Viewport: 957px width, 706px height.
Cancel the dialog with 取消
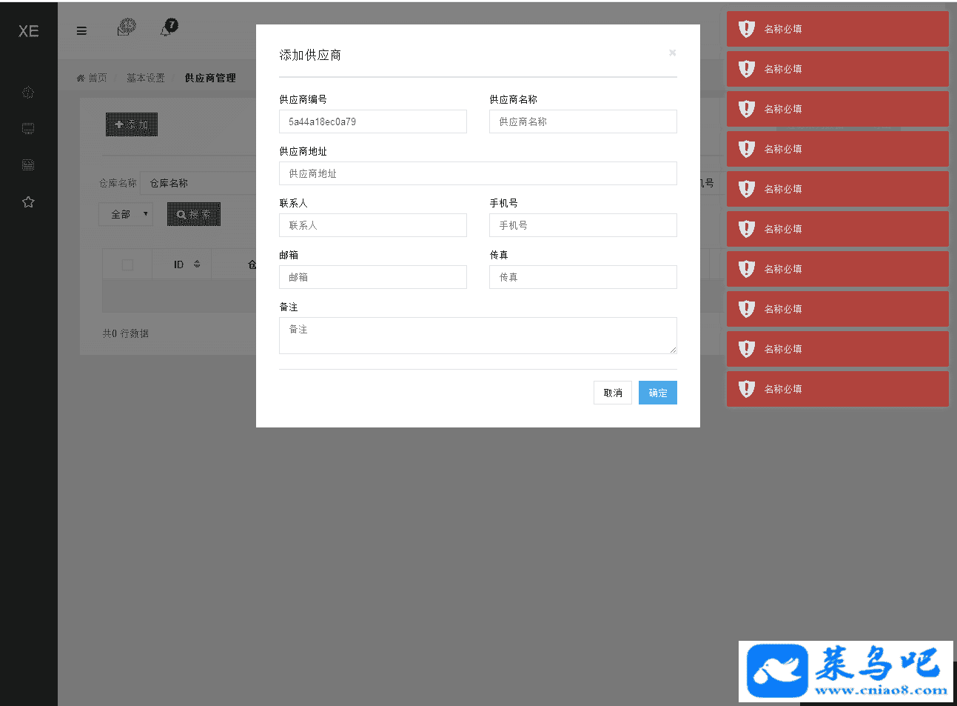coord(613,393)
